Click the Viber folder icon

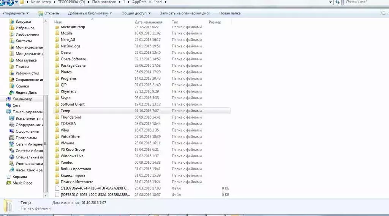(x=57, y=130)
